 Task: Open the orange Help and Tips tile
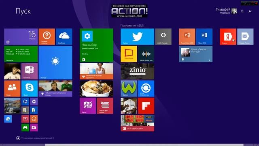47,36
